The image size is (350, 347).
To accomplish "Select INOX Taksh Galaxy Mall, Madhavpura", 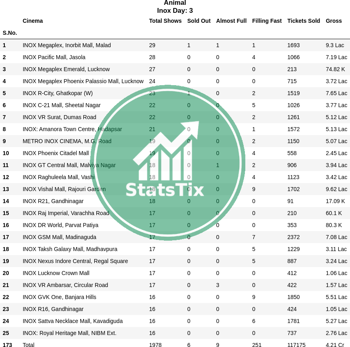I will (70, 249).
